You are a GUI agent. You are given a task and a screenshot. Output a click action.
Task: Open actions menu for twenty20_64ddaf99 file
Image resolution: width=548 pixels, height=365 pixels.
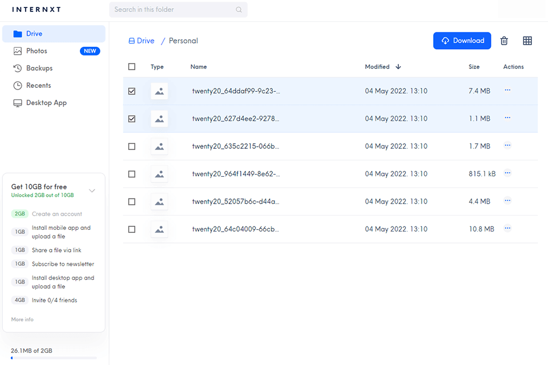tap(507, 90)
